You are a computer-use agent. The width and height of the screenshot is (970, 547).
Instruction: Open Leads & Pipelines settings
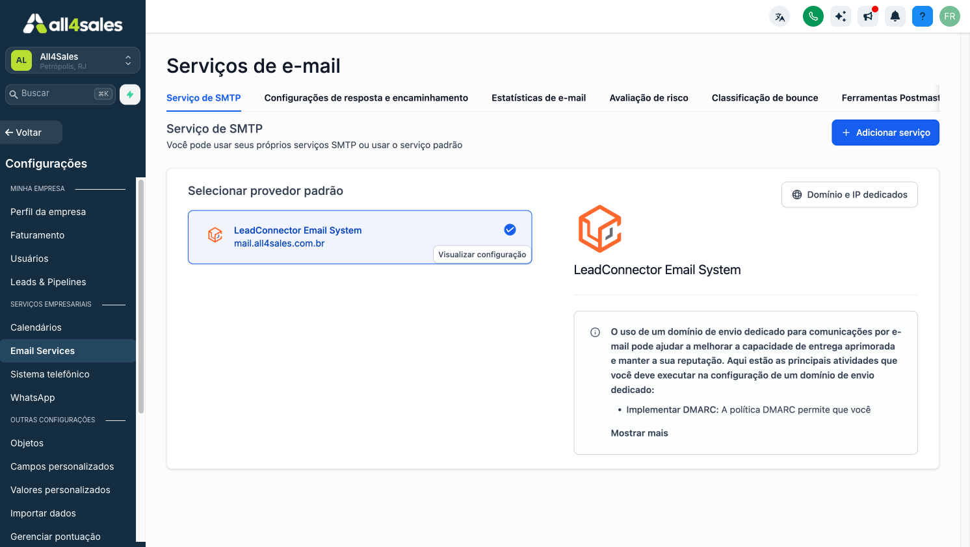68,282
